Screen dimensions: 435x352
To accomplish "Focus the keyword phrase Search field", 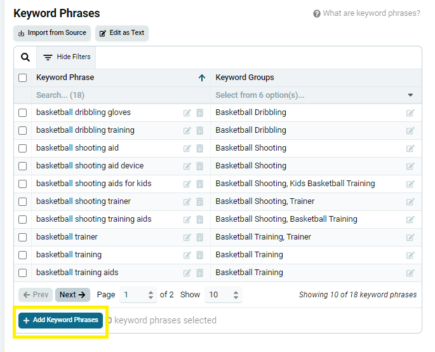I will click(121, 95).
